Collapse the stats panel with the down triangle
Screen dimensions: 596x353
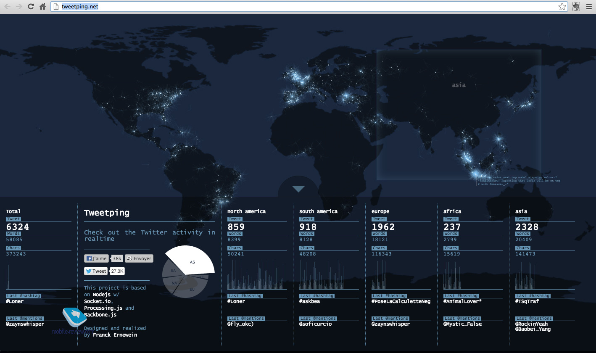point(298,190)
